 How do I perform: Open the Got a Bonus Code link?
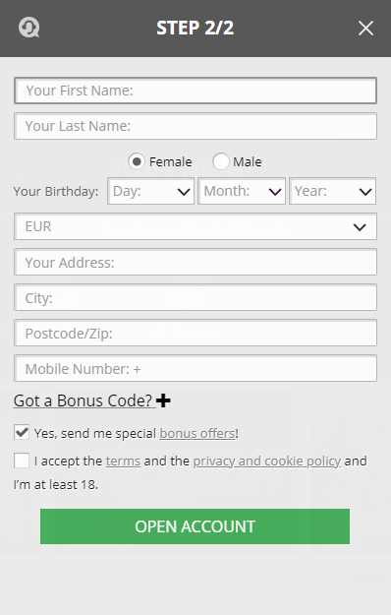click(x=83, y=400)
